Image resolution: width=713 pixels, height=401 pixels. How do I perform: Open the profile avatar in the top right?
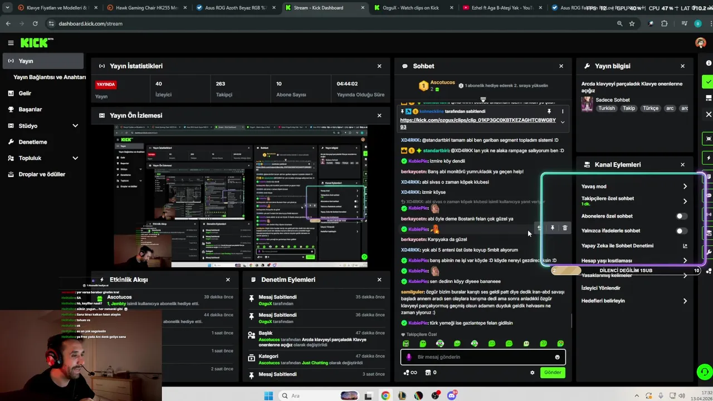pos(701,43)
